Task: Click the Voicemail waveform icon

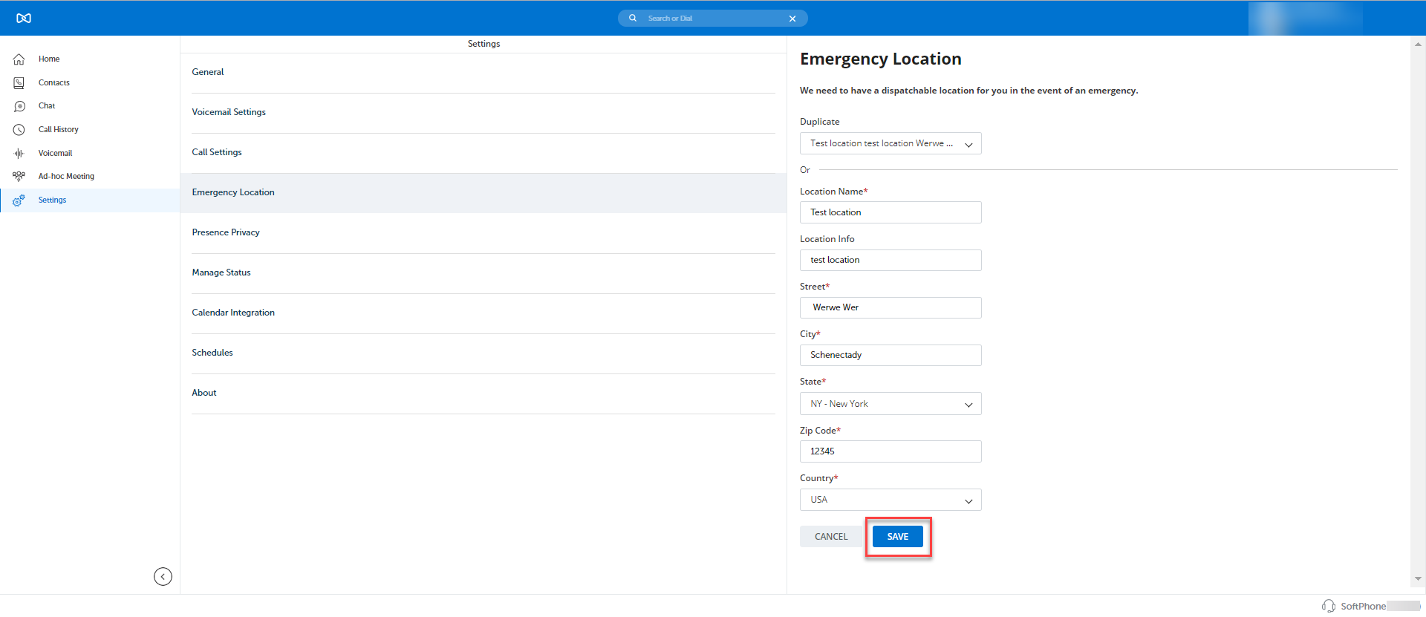Action: pyautogui.click(x=19, y=154)
